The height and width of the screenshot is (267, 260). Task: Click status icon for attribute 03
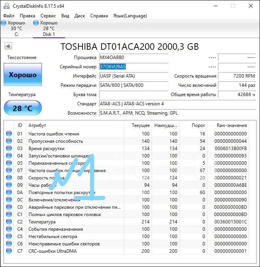[x=9, y=148]
